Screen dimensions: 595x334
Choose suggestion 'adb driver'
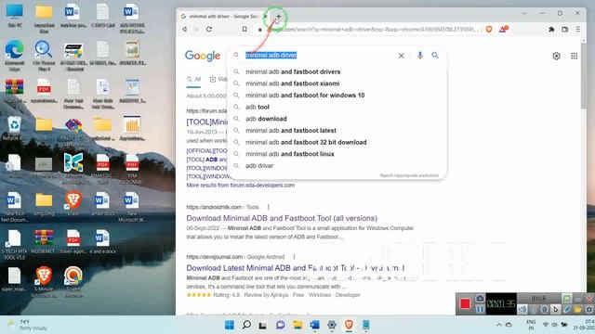[x=337, y=165]
